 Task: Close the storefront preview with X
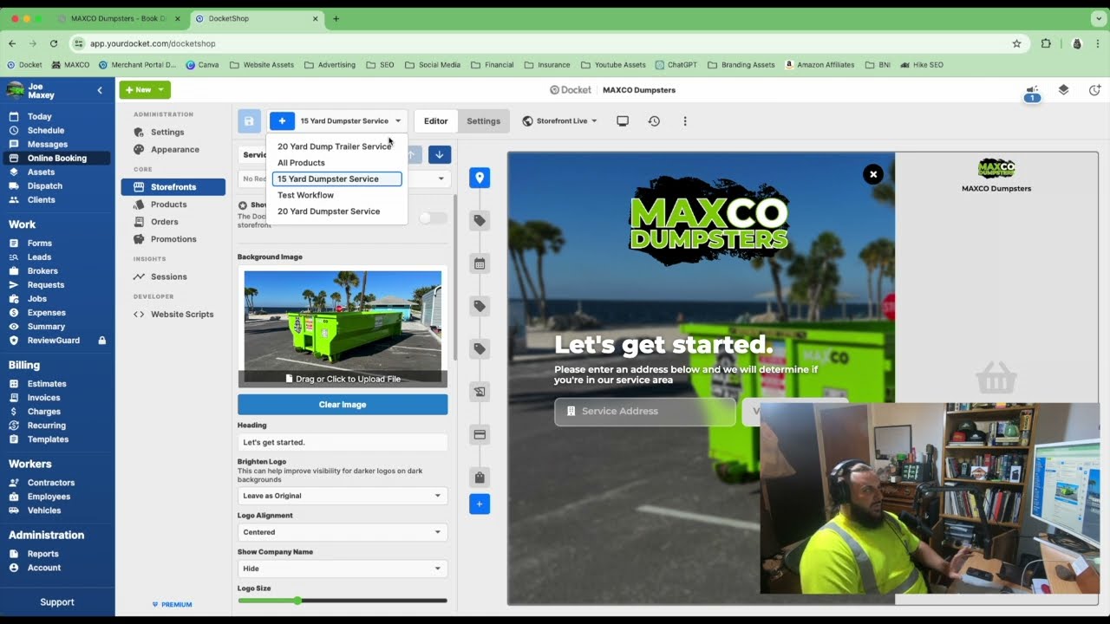873,174
